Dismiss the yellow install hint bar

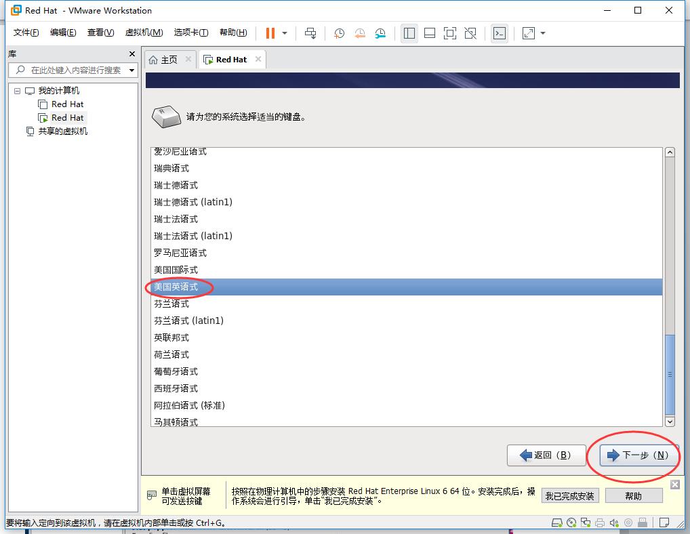click(x=675, y=485)
